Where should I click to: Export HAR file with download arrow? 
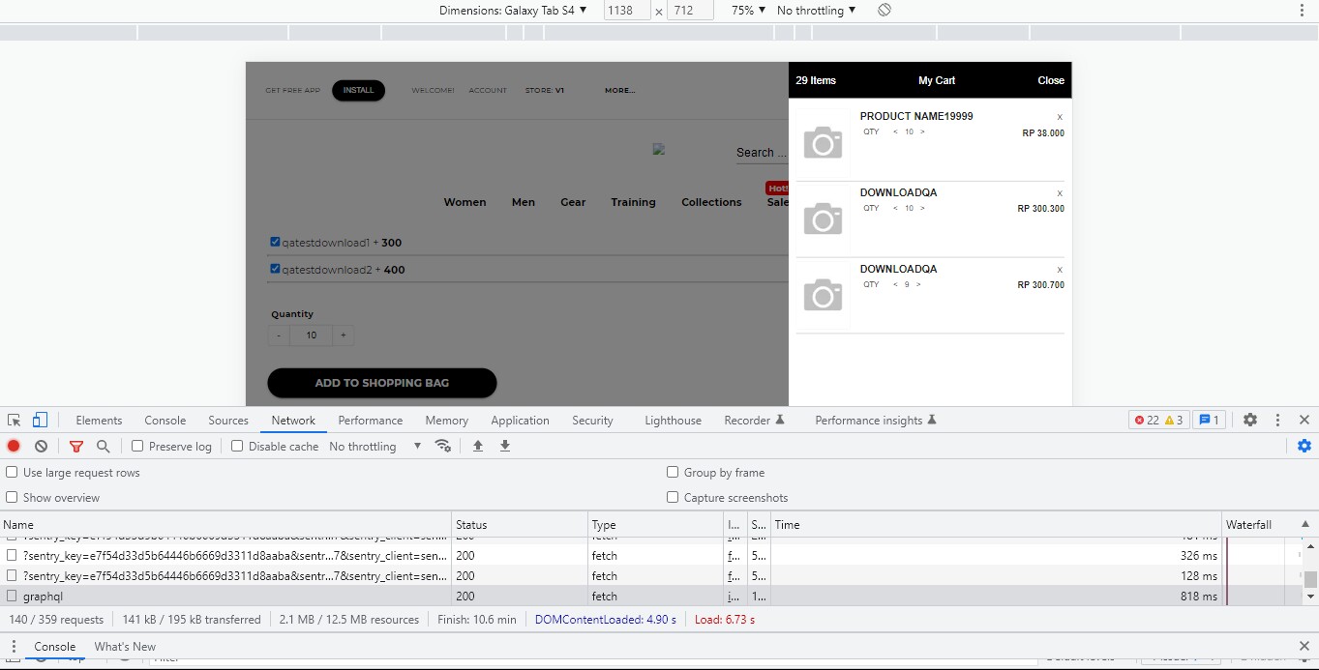(x=504, y=446)
